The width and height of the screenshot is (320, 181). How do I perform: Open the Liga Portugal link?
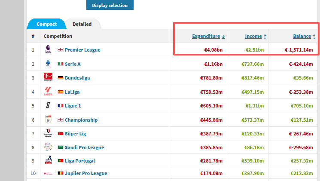(x=80, y=161)
